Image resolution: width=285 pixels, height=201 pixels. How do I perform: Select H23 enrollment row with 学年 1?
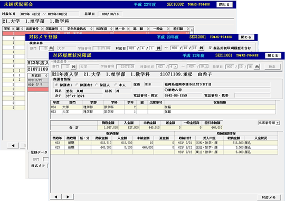163,112
